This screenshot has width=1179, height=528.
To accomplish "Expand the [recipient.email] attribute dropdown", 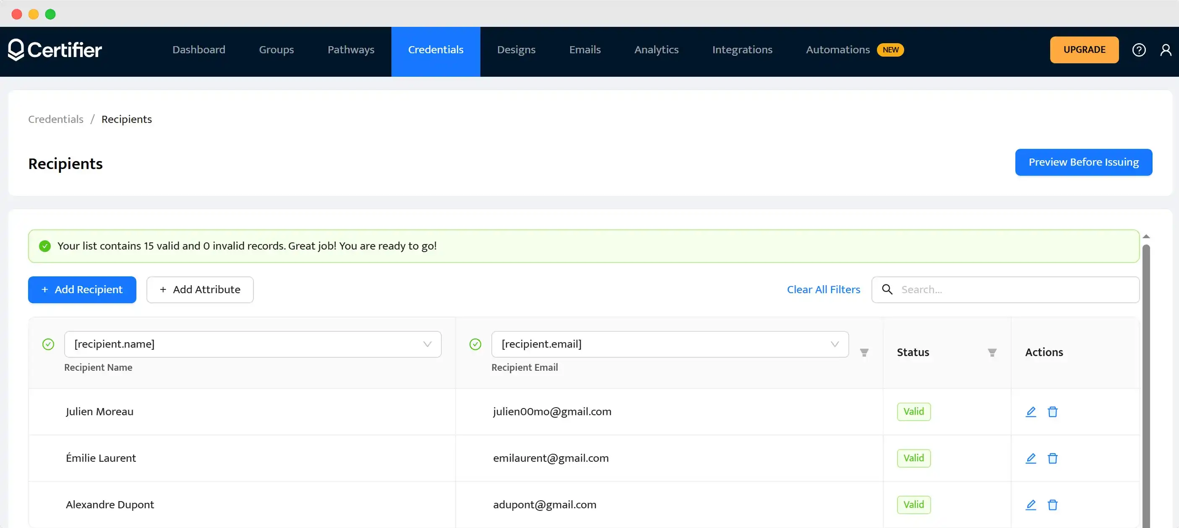I will tap(670, 345).
